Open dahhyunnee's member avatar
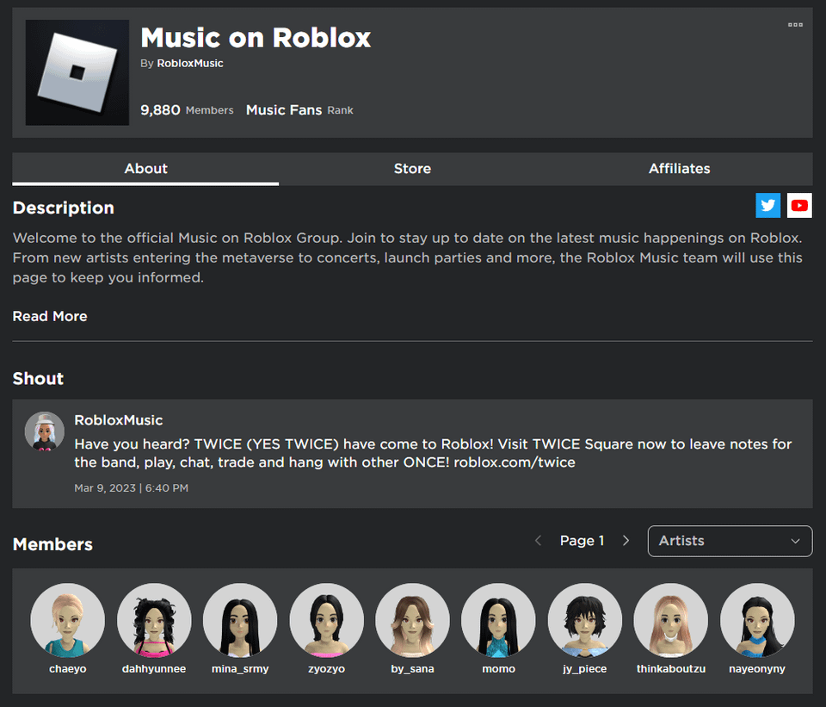 154,620
